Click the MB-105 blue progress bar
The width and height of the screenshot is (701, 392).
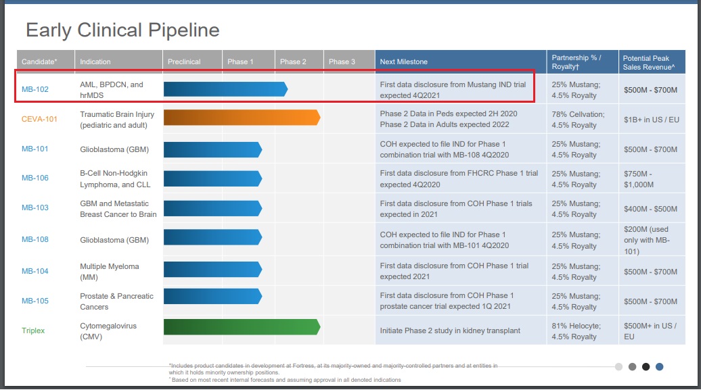coord(212,297)
